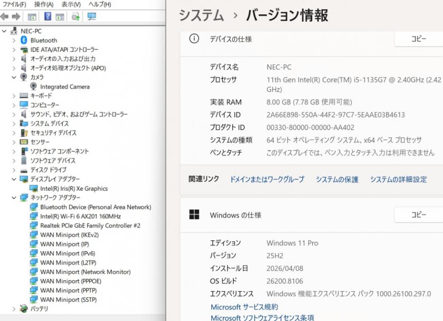This screenshot has height=321, width=443.
Task: Click the Intel(R) Iris(R) Xe Graphics icon
Action: [x=34, y=188]
